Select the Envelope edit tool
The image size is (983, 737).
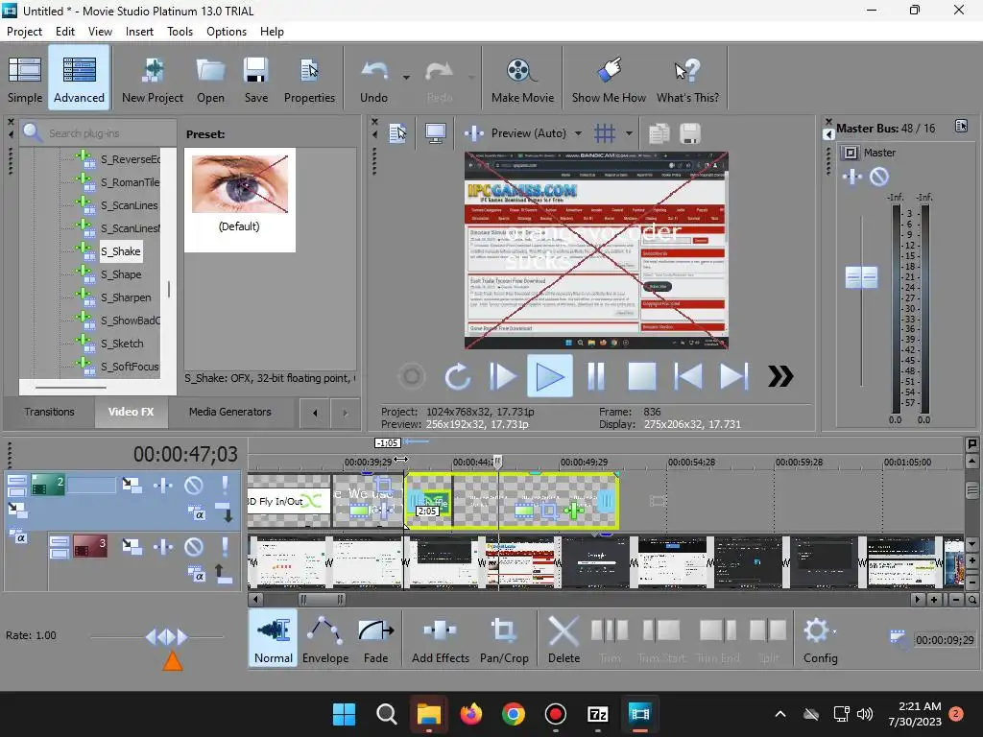(324, 638)
